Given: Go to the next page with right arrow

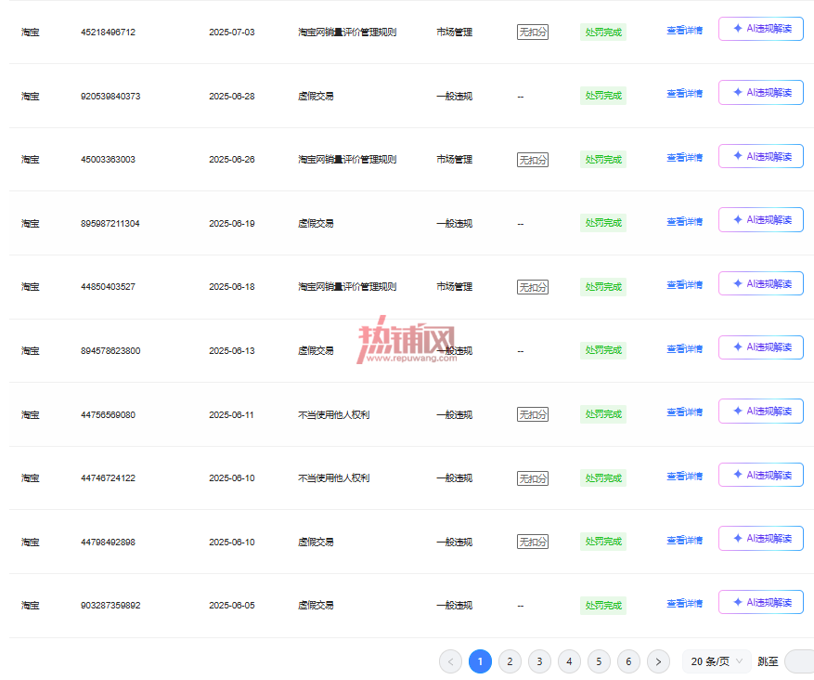Looking at the screenshot, I should coord(658,661).
